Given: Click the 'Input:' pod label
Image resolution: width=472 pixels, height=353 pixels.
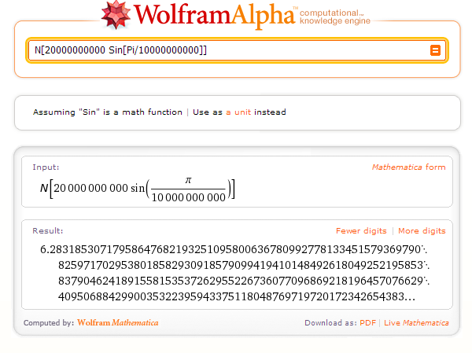Looking at the screenshot, I should (x=46, y=167).
